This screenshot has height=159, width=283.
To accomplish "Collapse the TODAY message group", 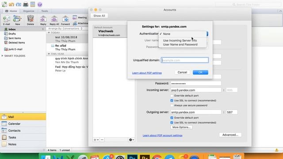I will [x=49, y=33].
